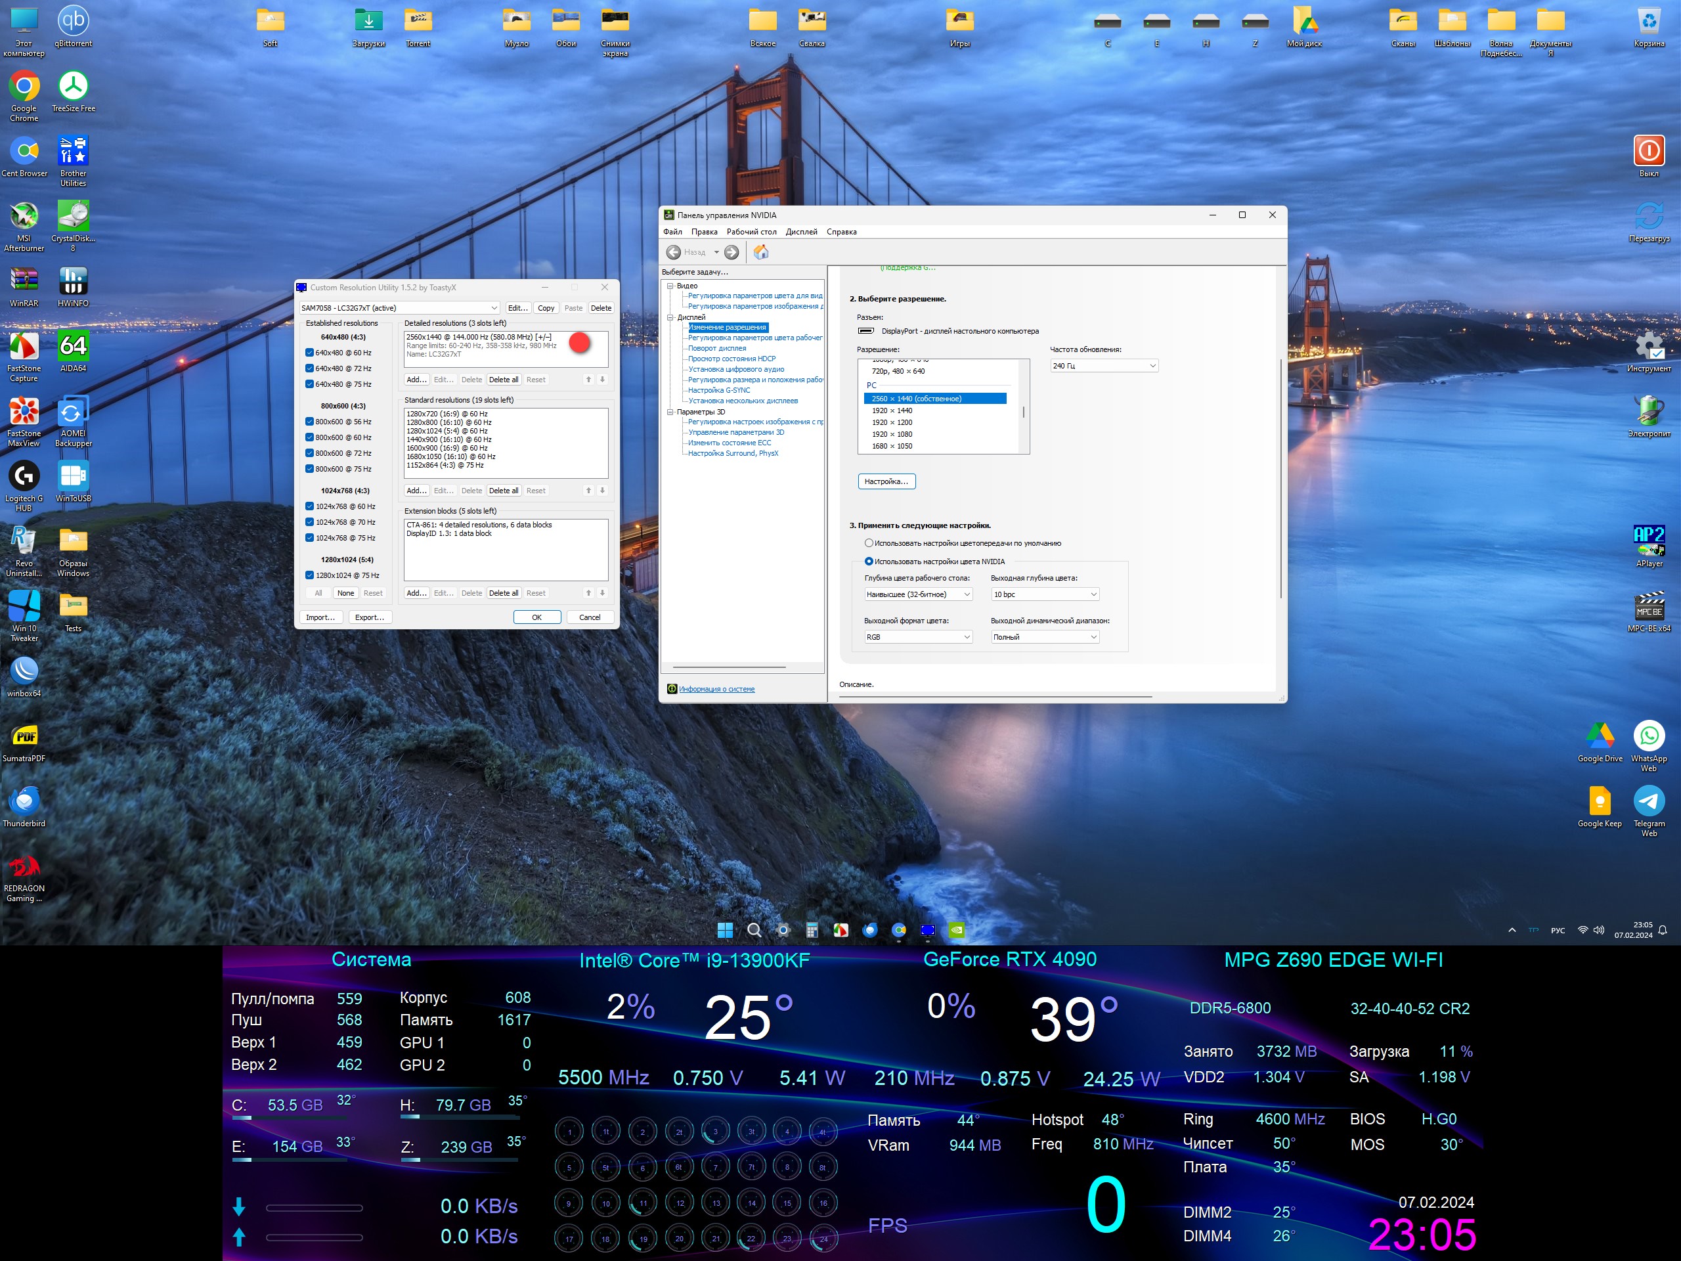Select default color settings radio button
The width and height of the screenshot is (1681, 1261).
[869, 543]
